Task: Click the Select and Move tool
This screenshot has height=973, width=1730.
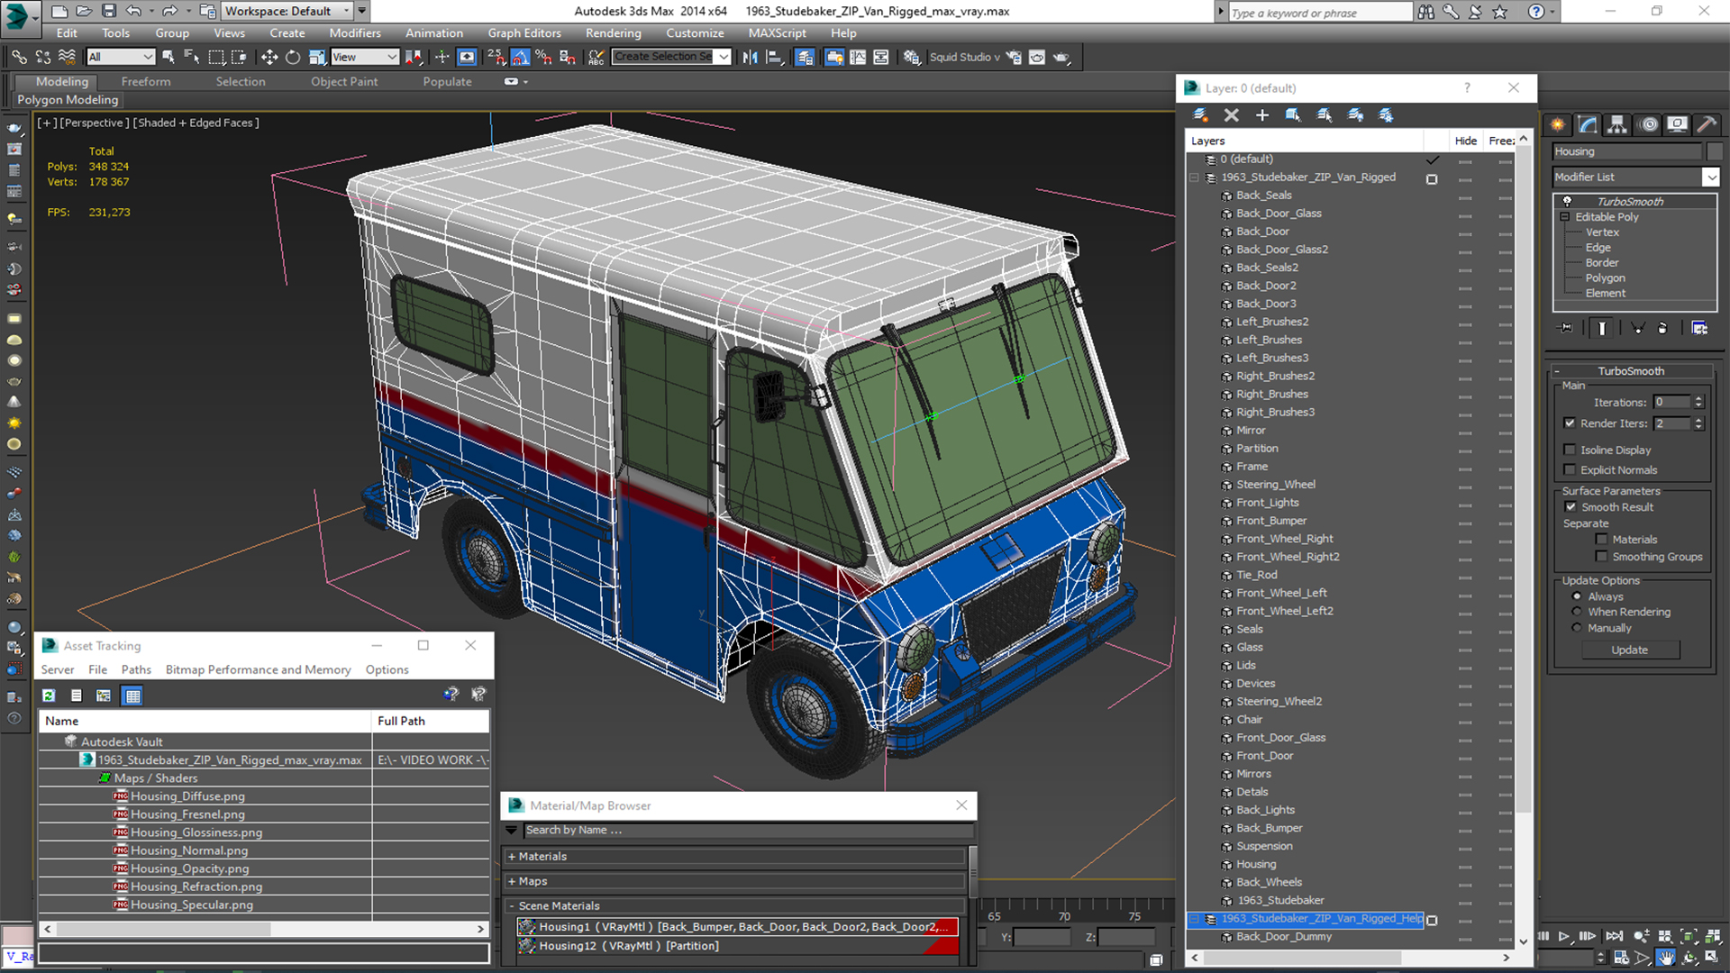Action: (x=269, y=57)
